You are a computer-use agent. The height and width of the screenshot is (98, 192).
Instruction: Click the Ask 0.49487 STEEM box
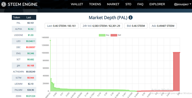tap(163, 26)
